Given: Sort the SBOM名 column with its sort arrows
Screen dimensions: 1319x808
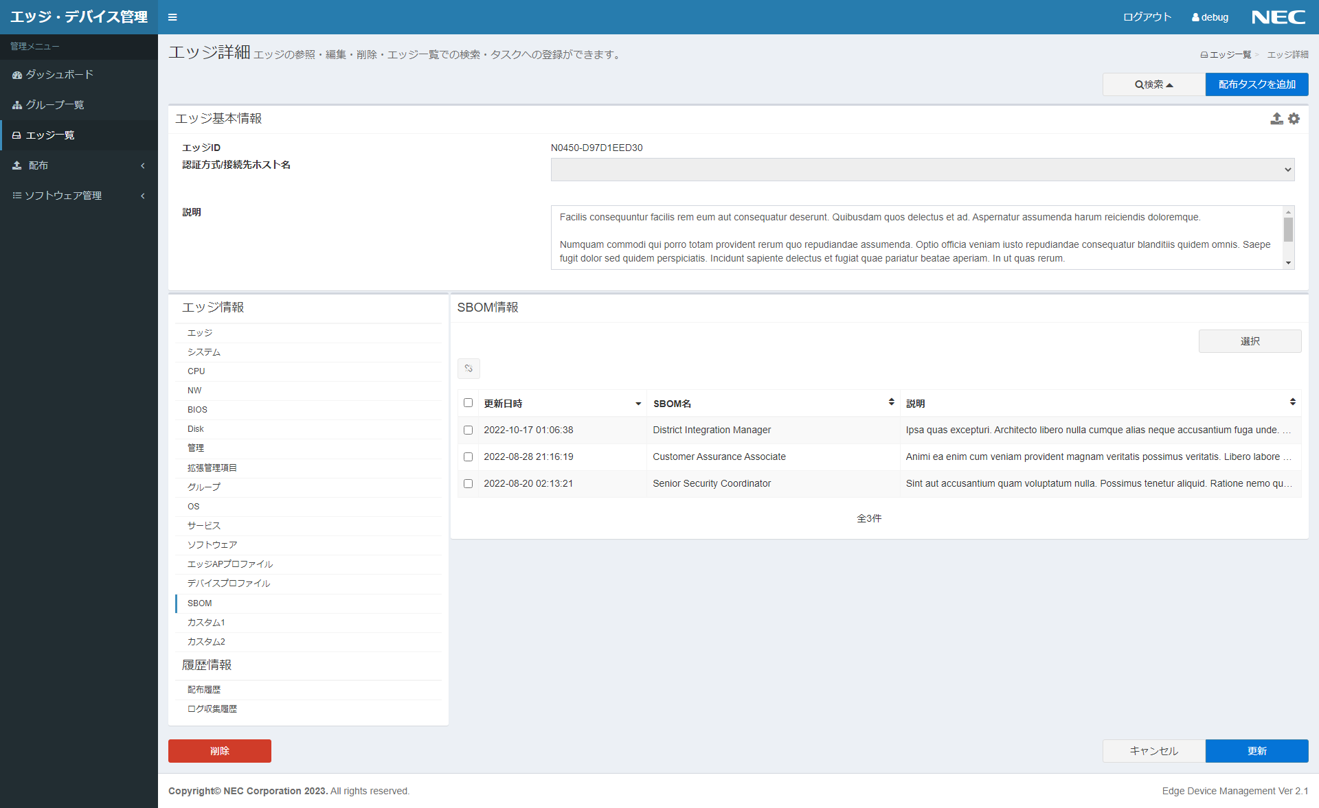Looking at the screenshot, I should (x=891, y=402).
